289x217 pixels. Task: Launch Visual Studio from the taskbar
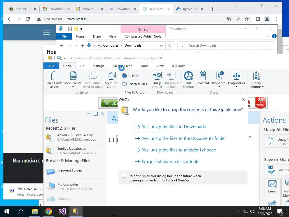(62, 211)
